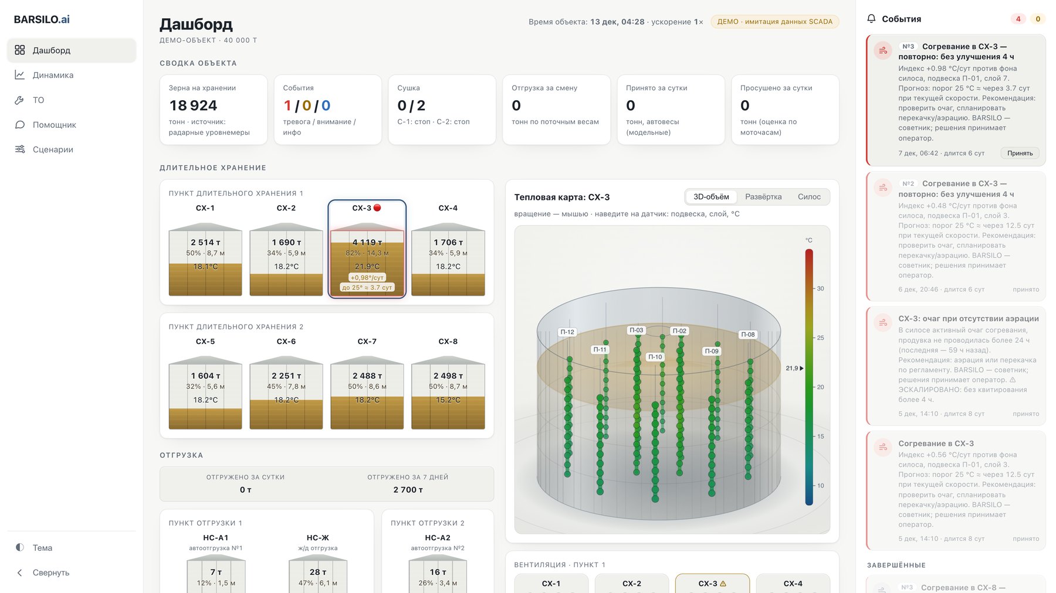Click the Динамика chart icon
The image size is (1056, 593).
20,75
